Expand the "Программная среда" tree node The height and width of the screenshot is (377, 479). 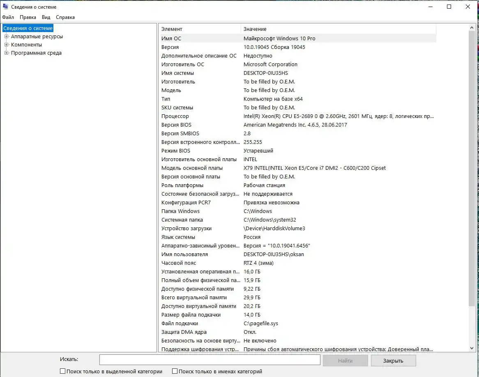click(6, 53)
